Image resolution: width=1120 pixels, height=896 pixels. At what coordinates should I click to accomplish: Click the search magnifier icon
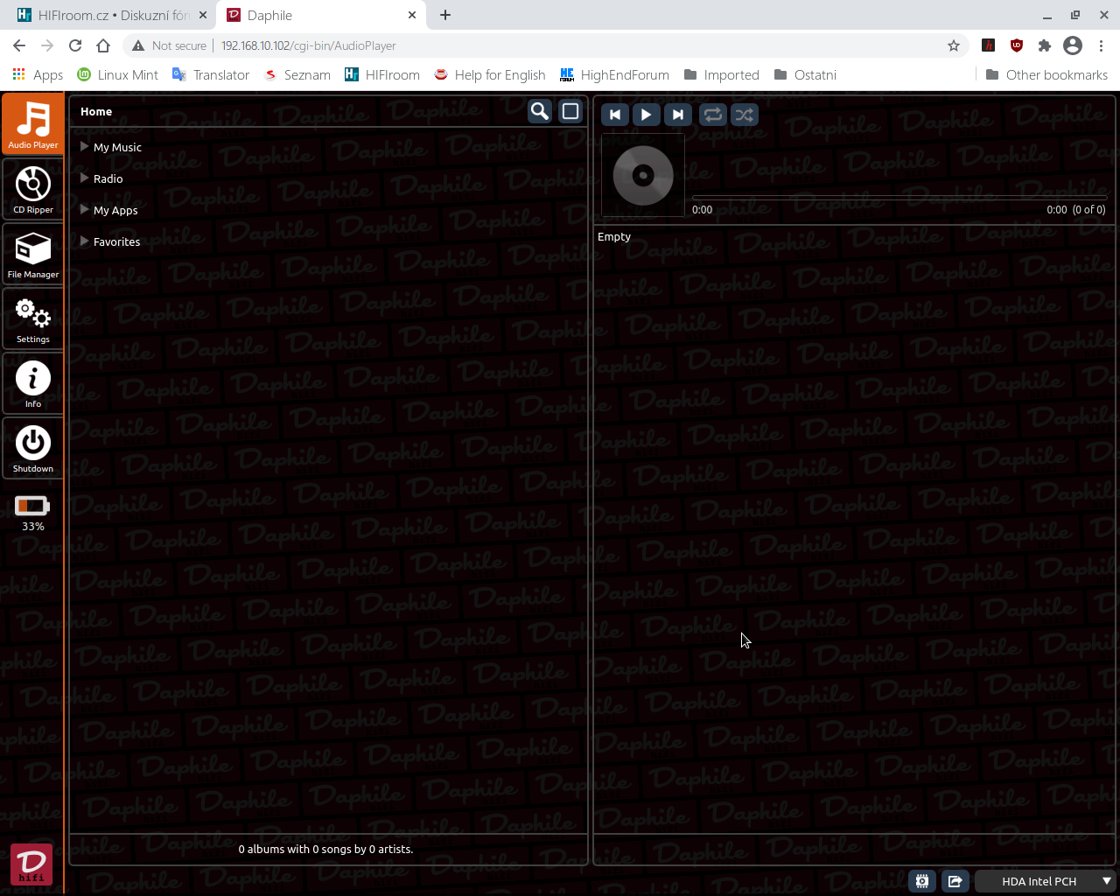coord(540,112)
